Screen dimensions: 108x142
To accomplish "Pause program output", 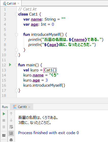I will 4,127.
